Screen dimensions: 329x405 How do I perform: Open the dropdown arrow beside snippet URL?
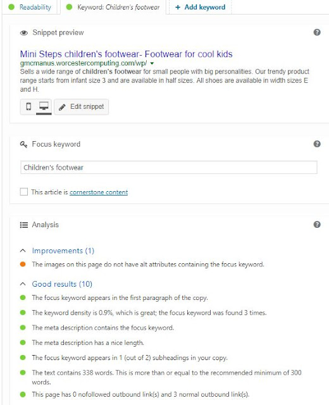(152, 63)
